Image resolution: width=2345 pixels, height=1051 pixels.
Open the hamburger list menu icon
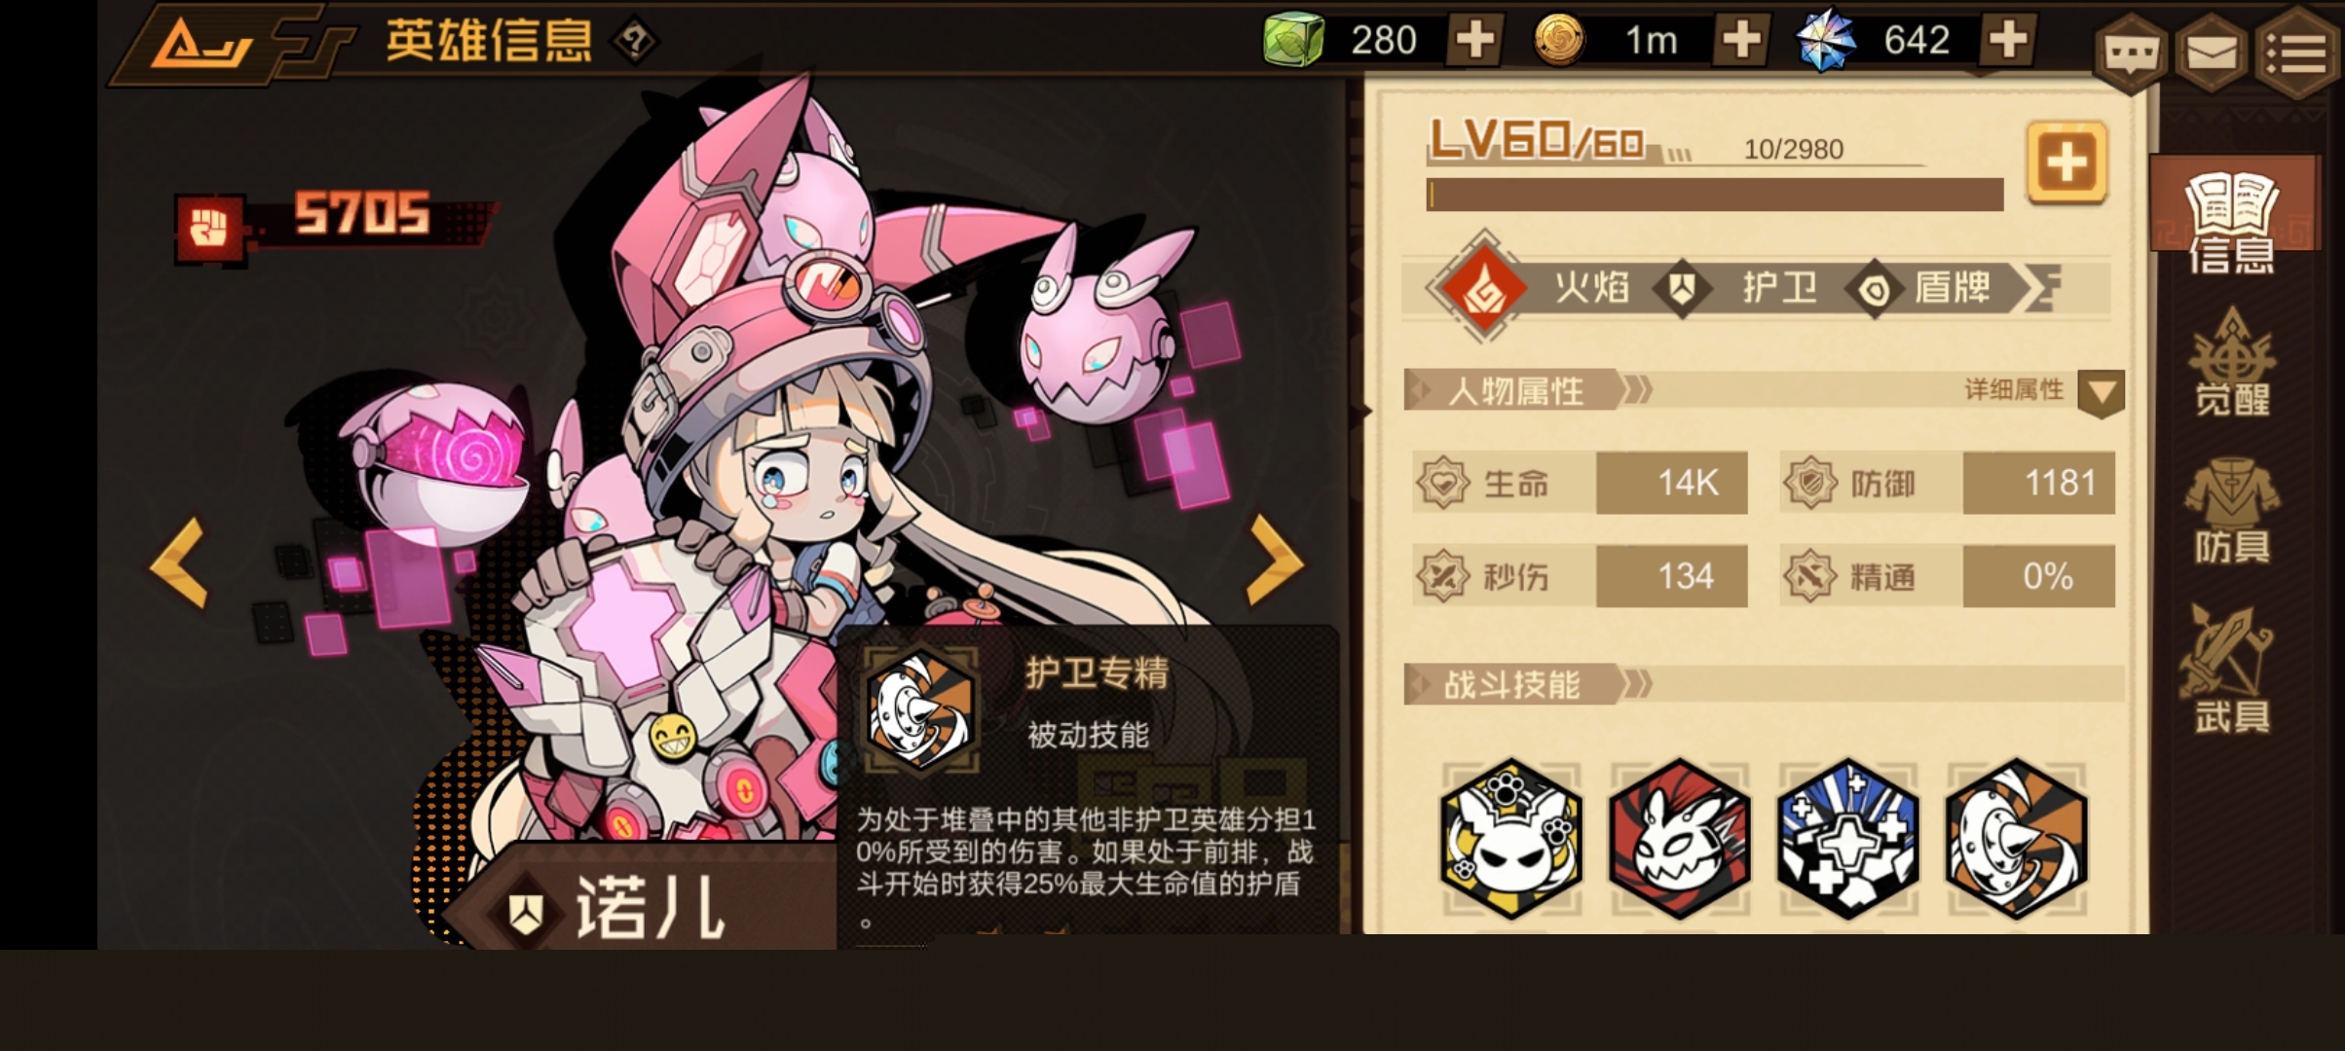2298,54
